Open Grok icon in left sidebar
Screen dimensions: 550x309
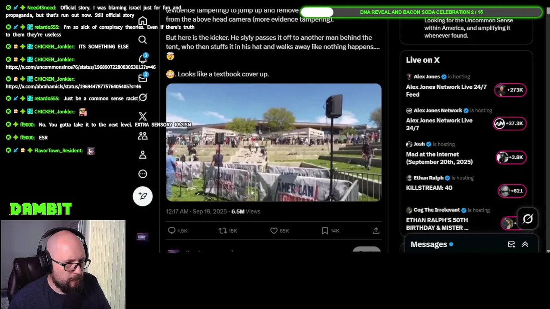coord(143,98)
